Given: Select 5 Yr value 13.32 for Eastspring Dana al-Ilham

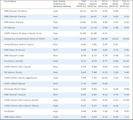Looking at the screenshot, I should pyautogui.click(x=115, y=39).
